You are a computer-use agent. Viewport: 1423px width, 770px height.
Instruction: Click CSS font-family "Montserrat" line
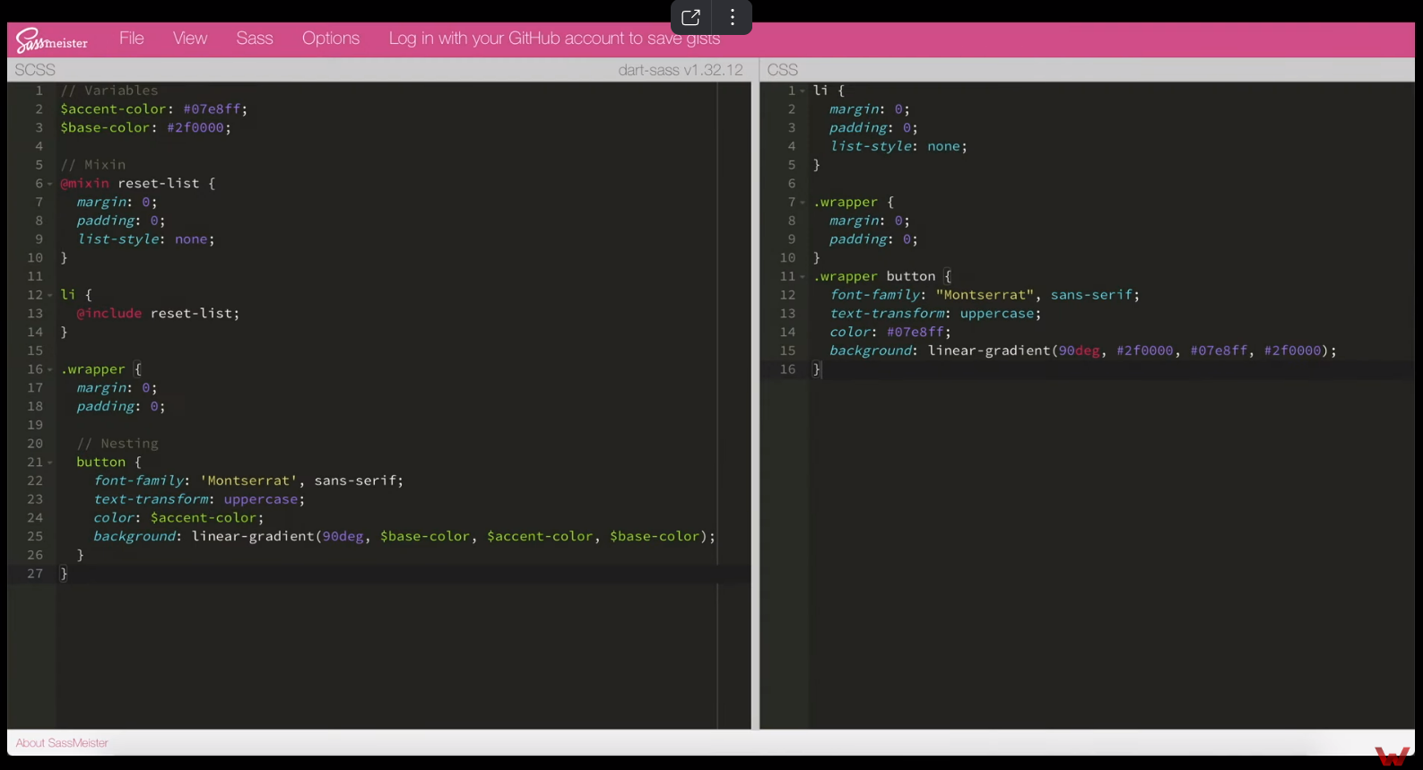[985, 295]
